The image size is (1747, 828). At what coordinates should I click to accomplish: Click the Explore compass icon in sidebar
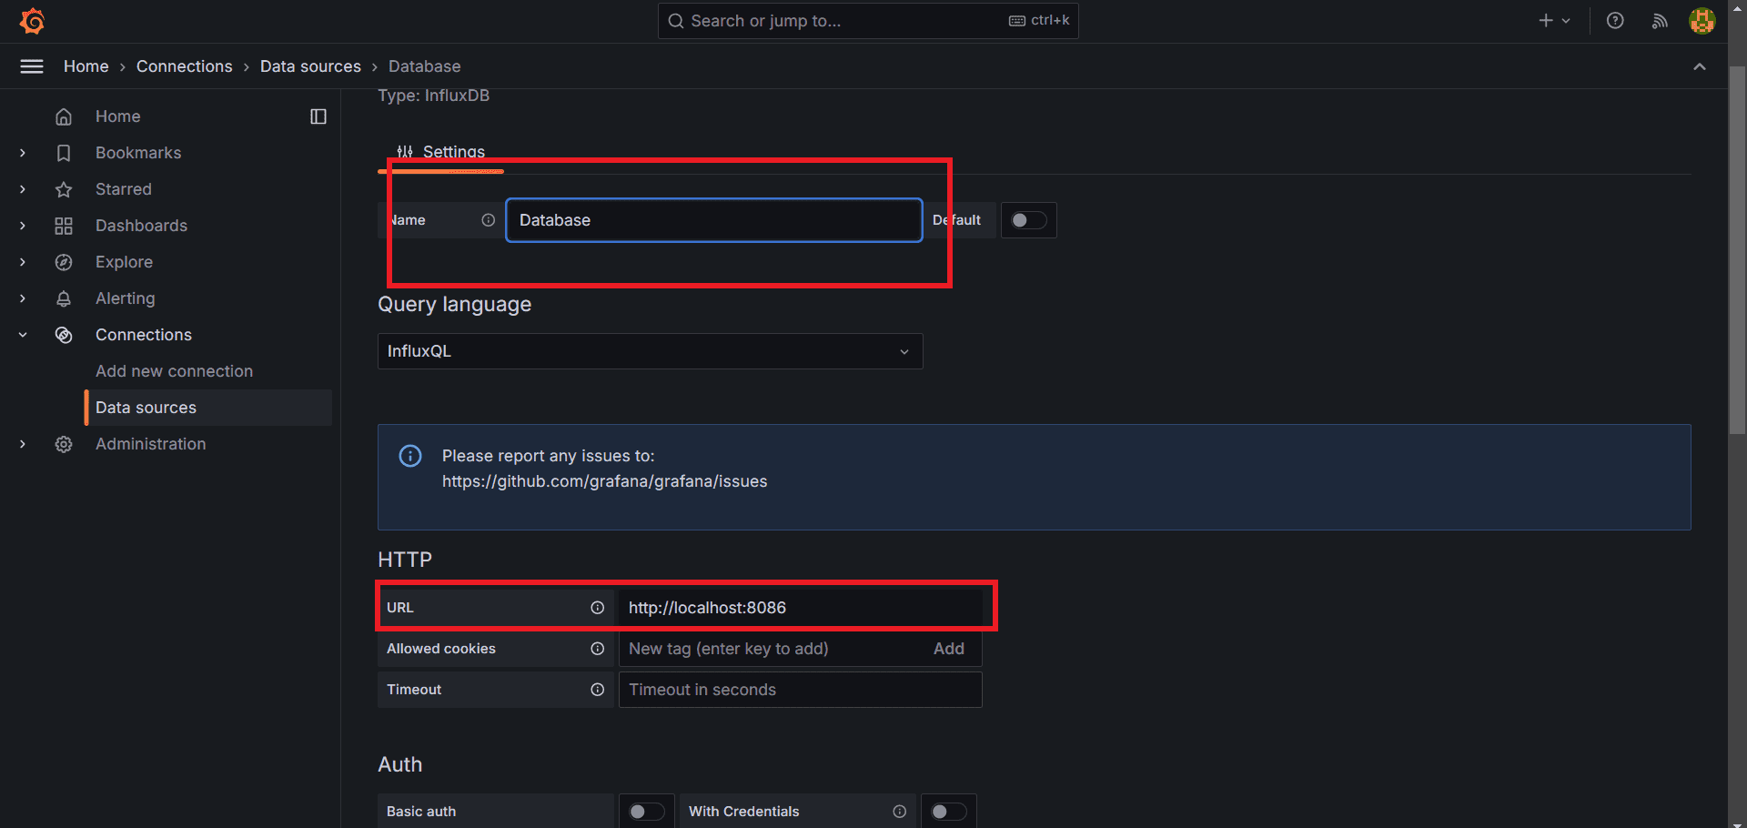coord(64,262)
